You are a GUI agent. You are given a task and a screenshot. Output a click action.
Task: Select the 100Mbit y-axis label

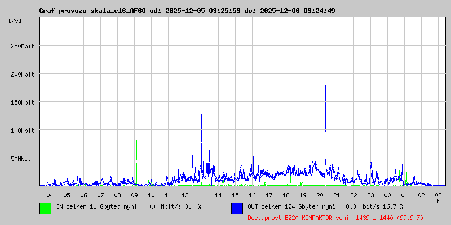(x=23, y=130)
